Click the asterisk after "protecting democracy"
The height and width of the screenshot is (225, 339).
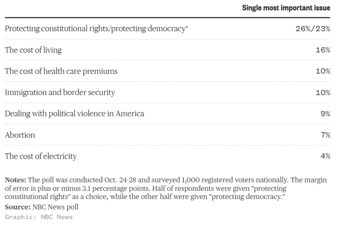[187, 28]
